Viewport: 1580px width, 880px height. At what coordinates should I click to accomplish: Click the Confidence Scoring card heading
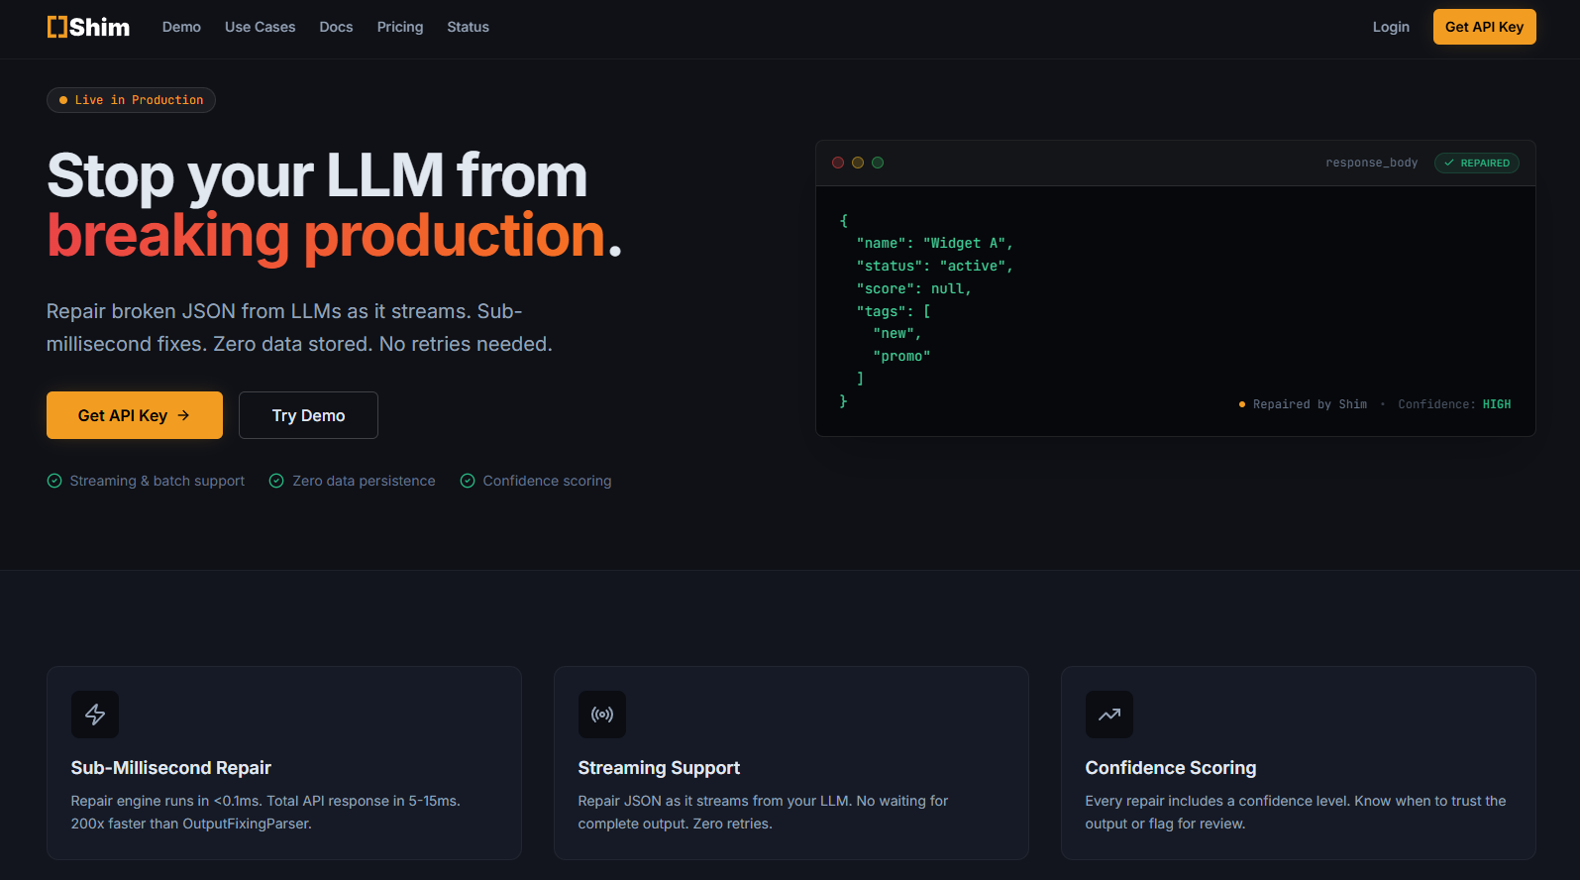pos(1170,768)
